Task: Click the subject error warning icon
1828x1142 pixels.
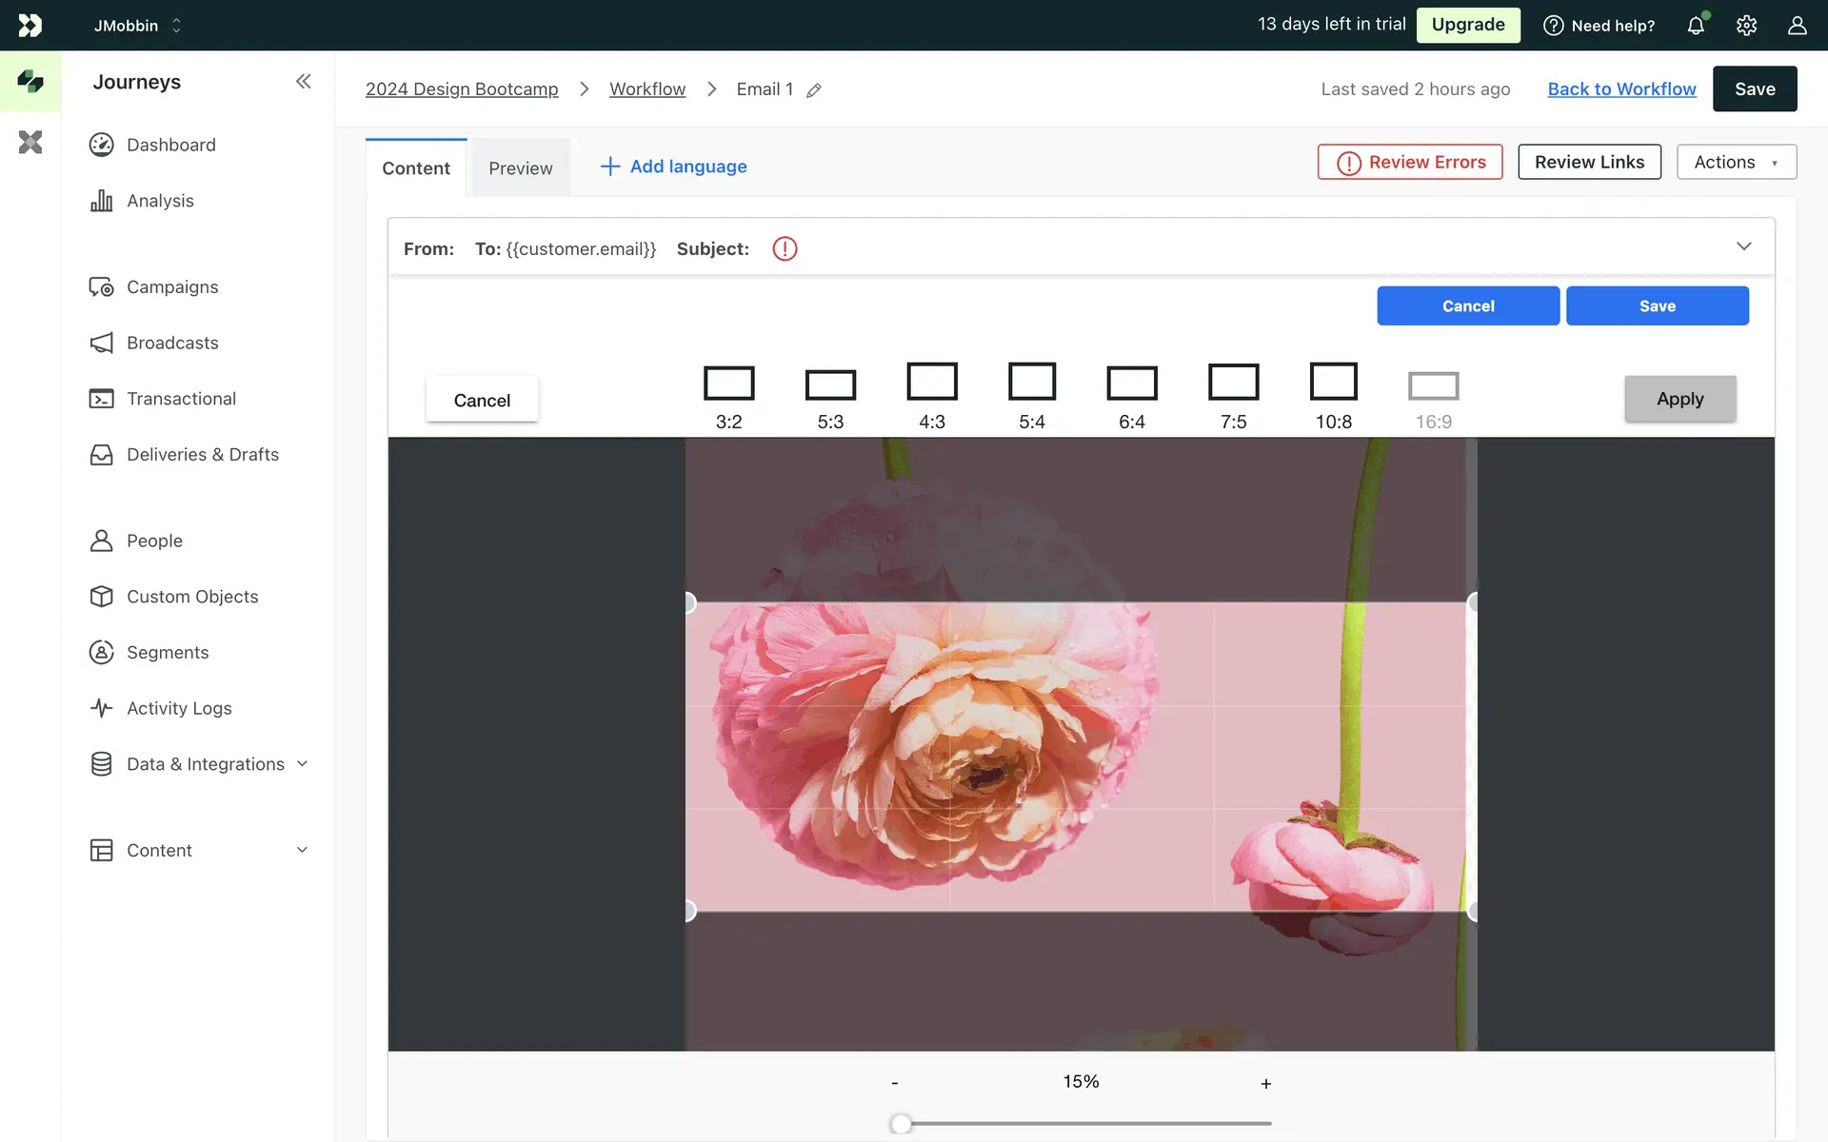Action: coord(785,249)
